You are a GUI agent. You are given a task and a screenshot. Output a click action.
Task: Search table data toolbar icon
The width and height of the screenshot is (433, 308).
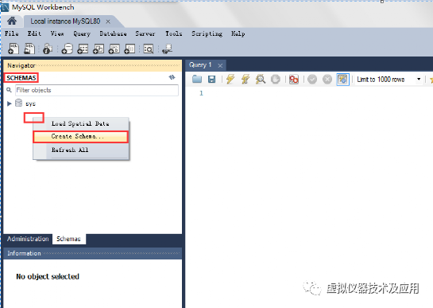click(x=149, y=49)
